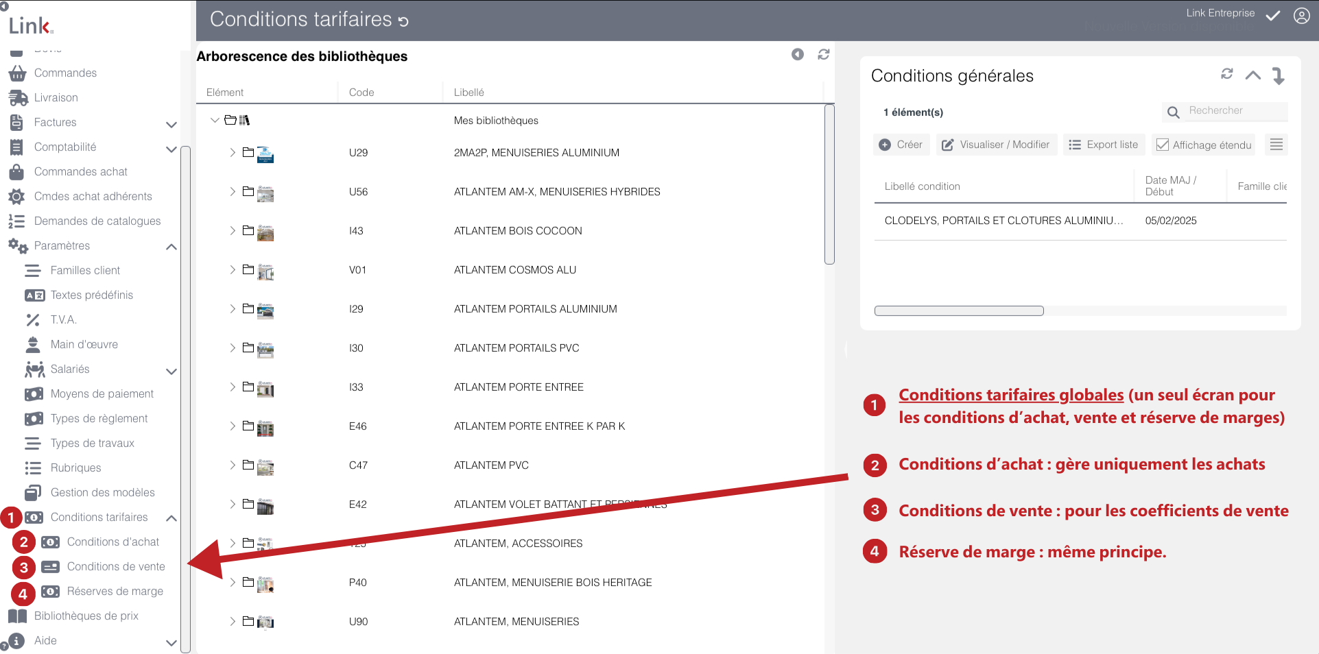
Task: Click the Commandes achat bag icon
Action: 17,171
